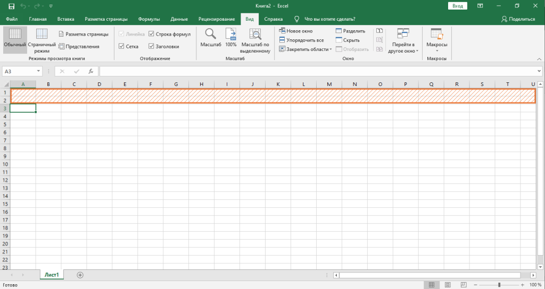Open the Customize Quick Access Toolbar dropdown
This screenshot has height=289, width=545.
(x=51, y=6)
